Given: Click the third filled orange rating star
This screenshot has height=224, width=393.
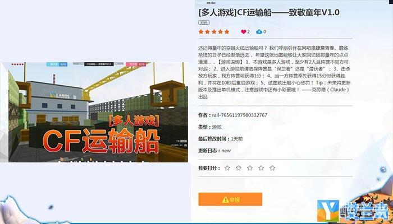Looking at the screenshot, I should [x=214, y=32].
